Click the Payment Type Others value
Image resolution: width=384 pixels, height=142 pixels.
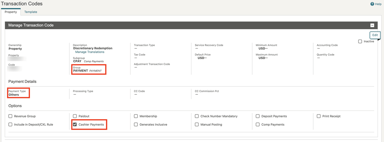14,95
